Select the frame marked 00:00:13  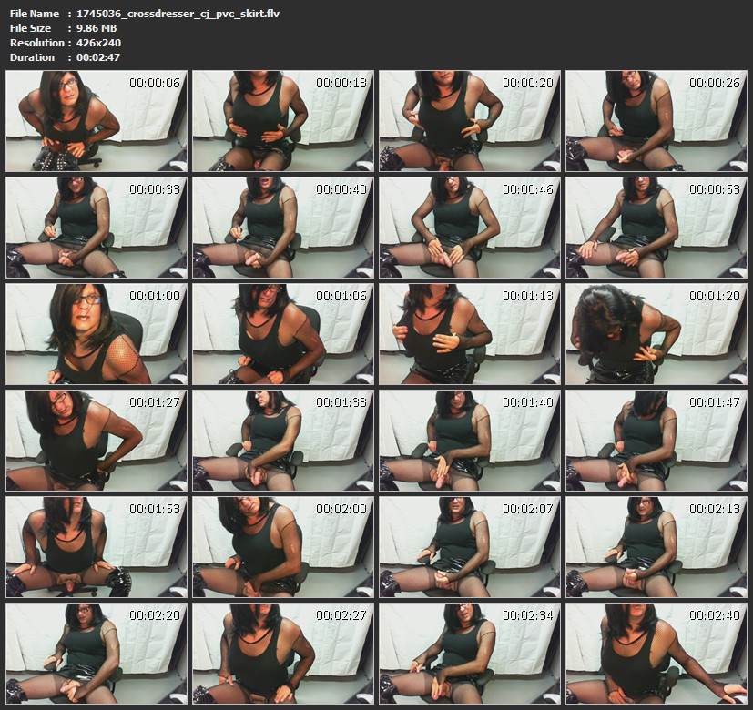click(283, 121)
